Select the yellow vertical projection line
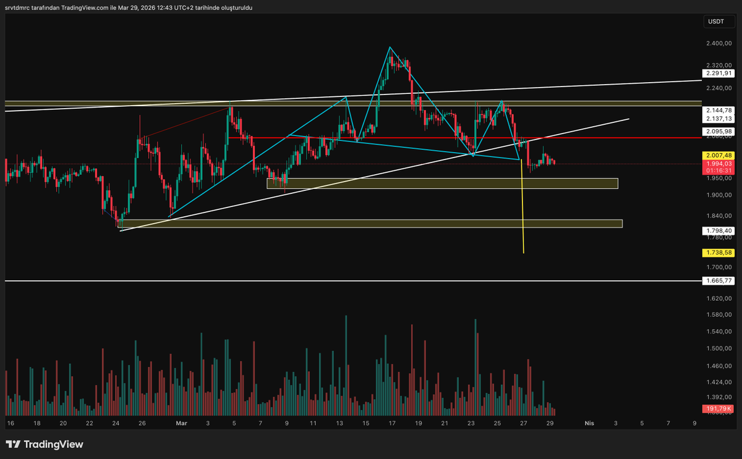The image size is (742, 459). click(523, 206)
